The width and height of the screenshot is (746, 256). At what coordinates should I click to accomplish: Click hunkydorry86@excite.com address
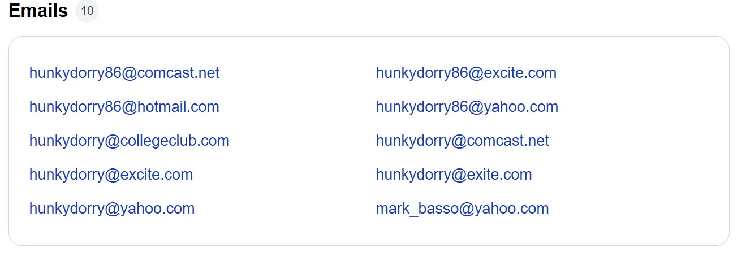(466, 73)
